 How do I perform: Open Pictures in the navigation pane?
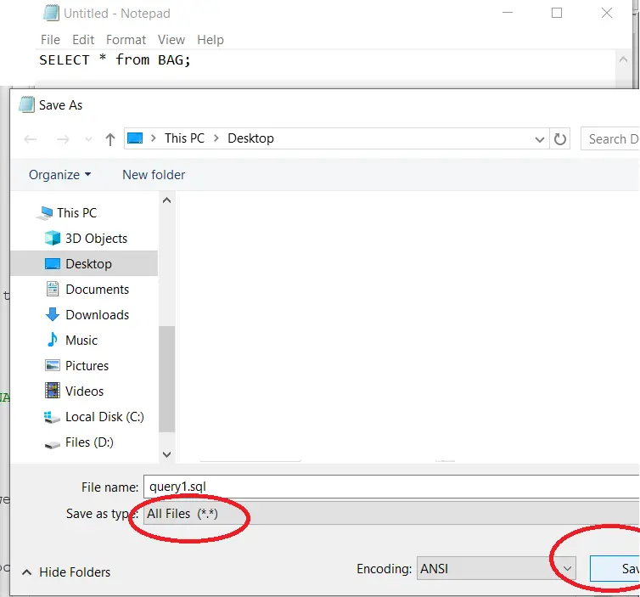click(87, 365)
